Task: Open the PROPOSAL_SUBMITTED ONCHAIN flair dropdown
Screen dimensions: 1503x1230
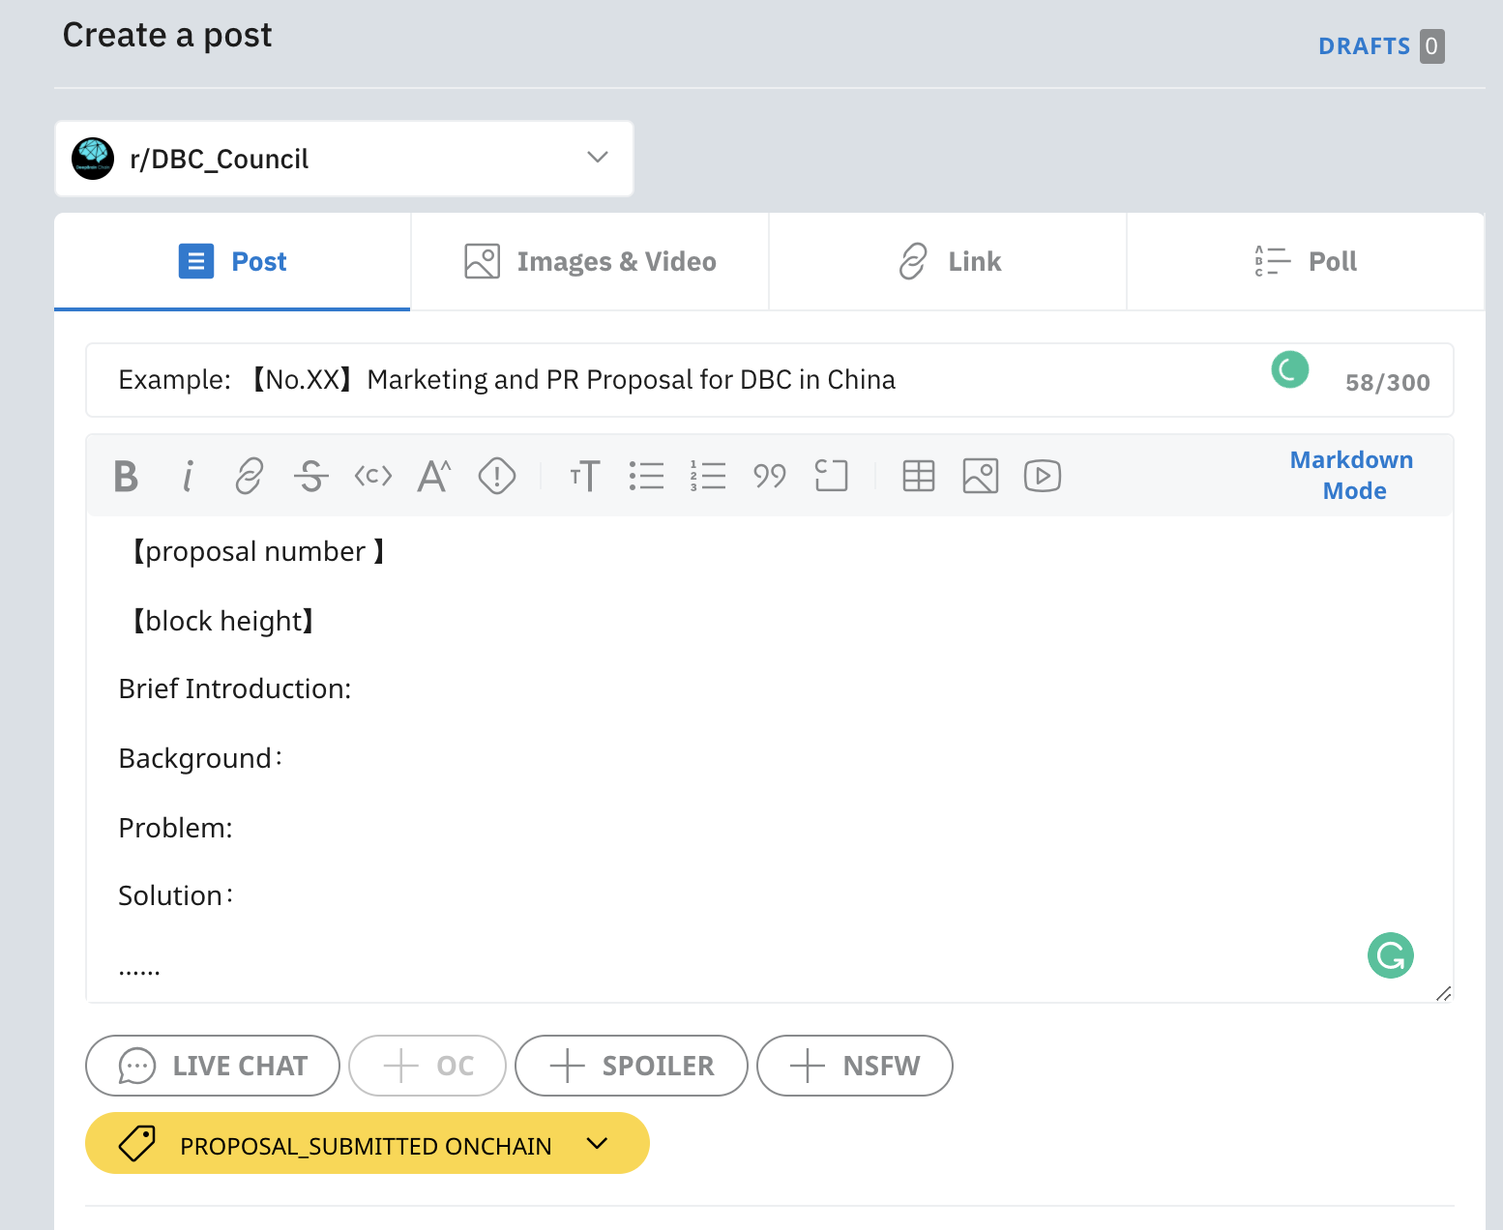Action: [368, 1143]
